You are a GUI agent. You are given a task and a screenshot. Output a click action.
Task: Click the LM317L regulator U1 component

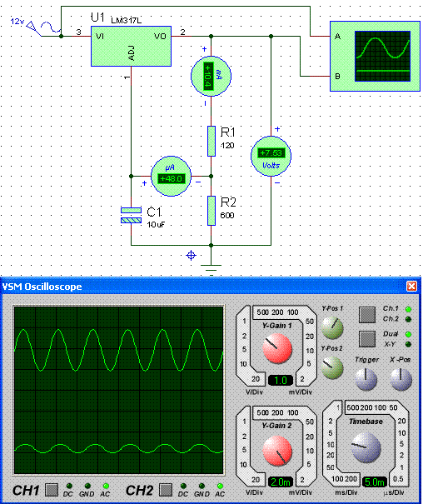click(131, 47)
